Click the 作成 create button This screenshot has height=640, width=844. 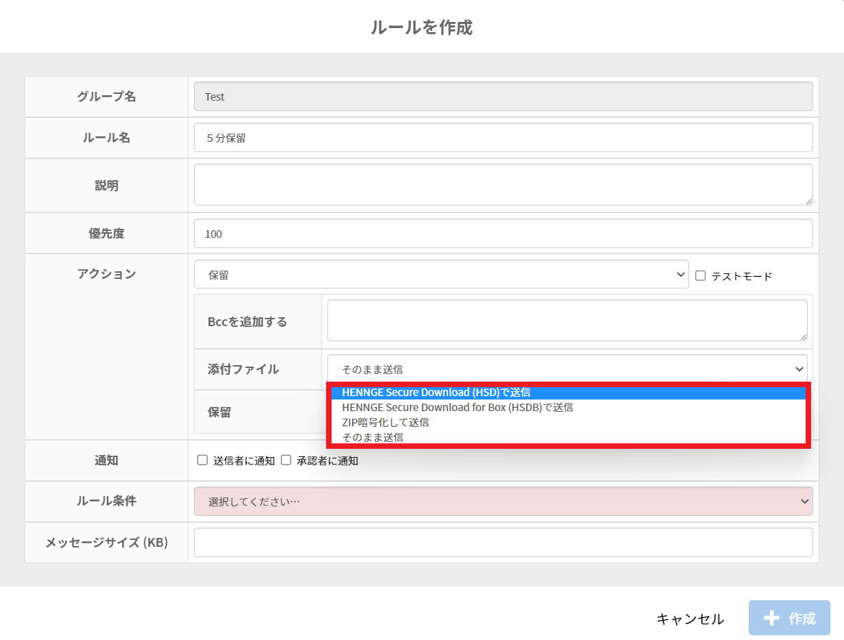coord(789,618)
